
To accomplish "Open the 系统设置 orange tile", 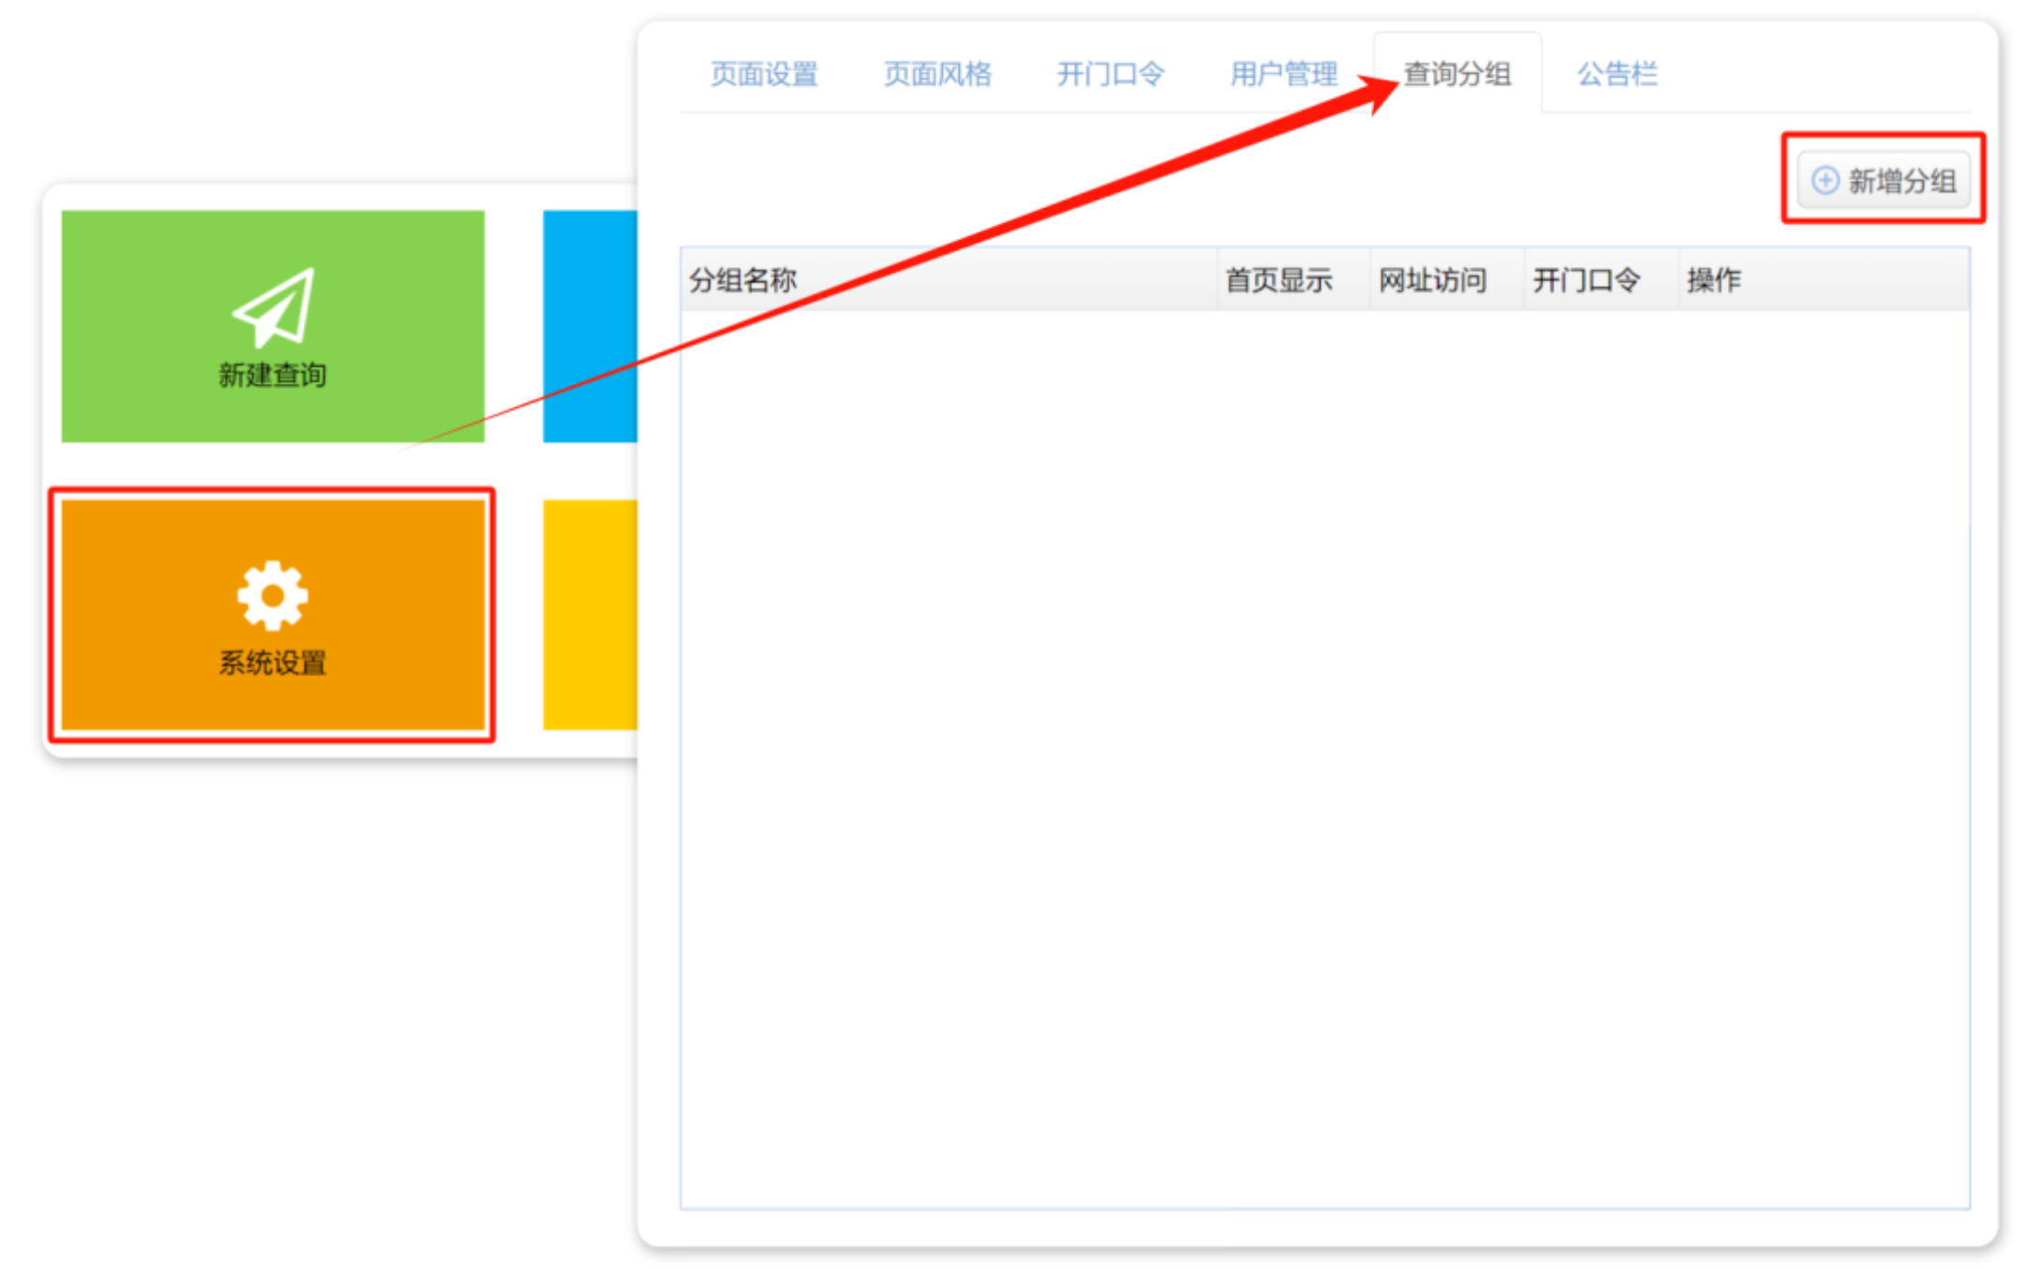I will pyautogui.click(x=273, y=614).
